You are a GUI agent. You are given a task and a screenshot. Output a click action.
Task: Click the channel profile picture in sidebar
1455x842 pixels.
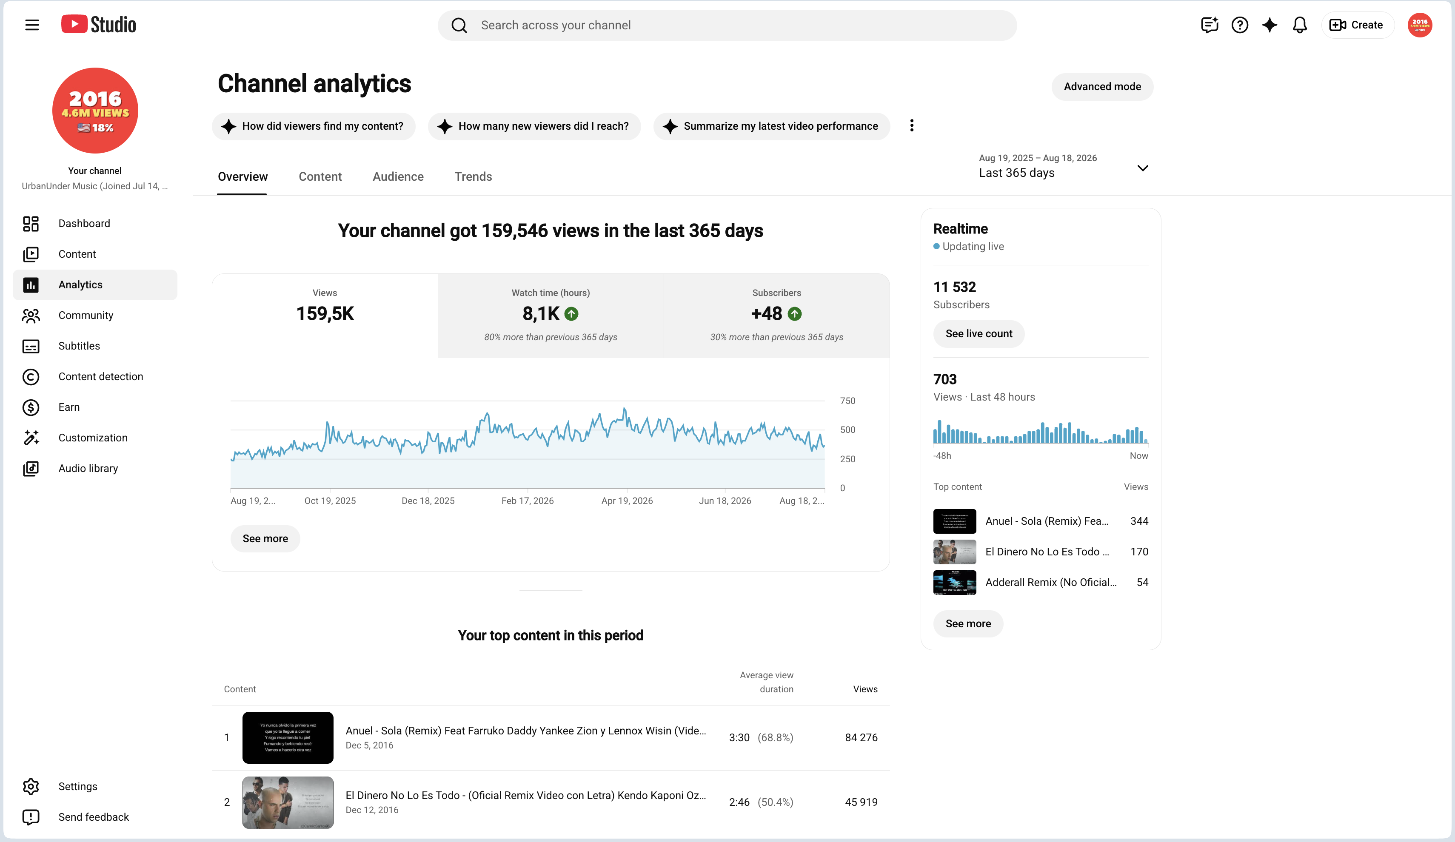(95, 110)
